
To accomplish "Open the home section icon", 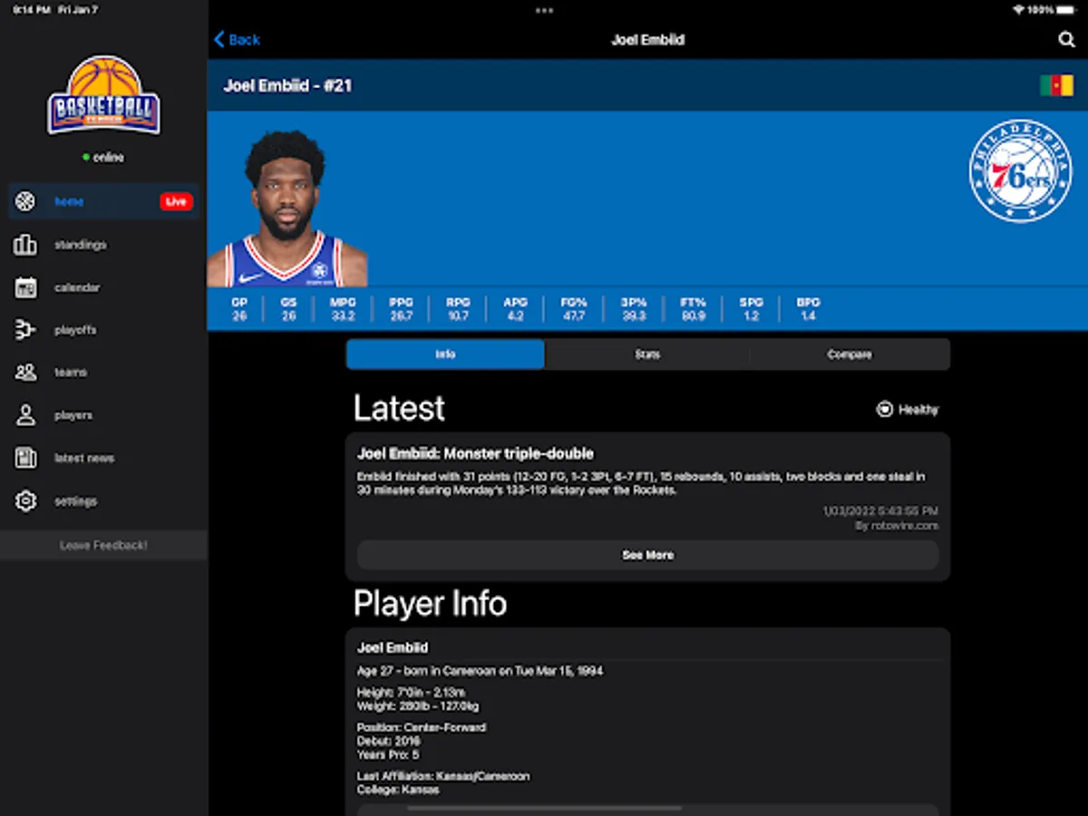I will click(25, 201).
